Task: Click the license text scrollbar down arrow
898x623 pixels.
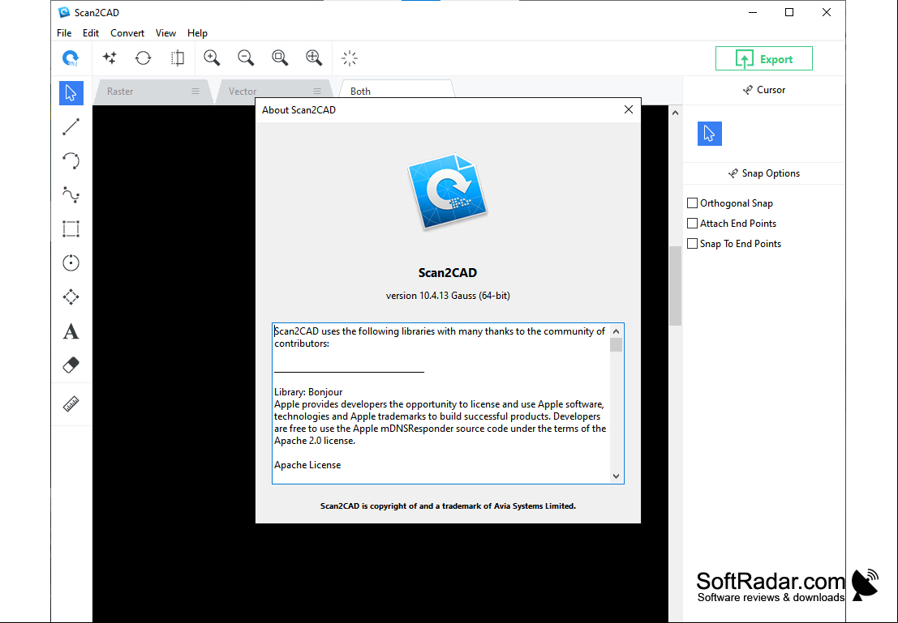Action: pos(617,476)
